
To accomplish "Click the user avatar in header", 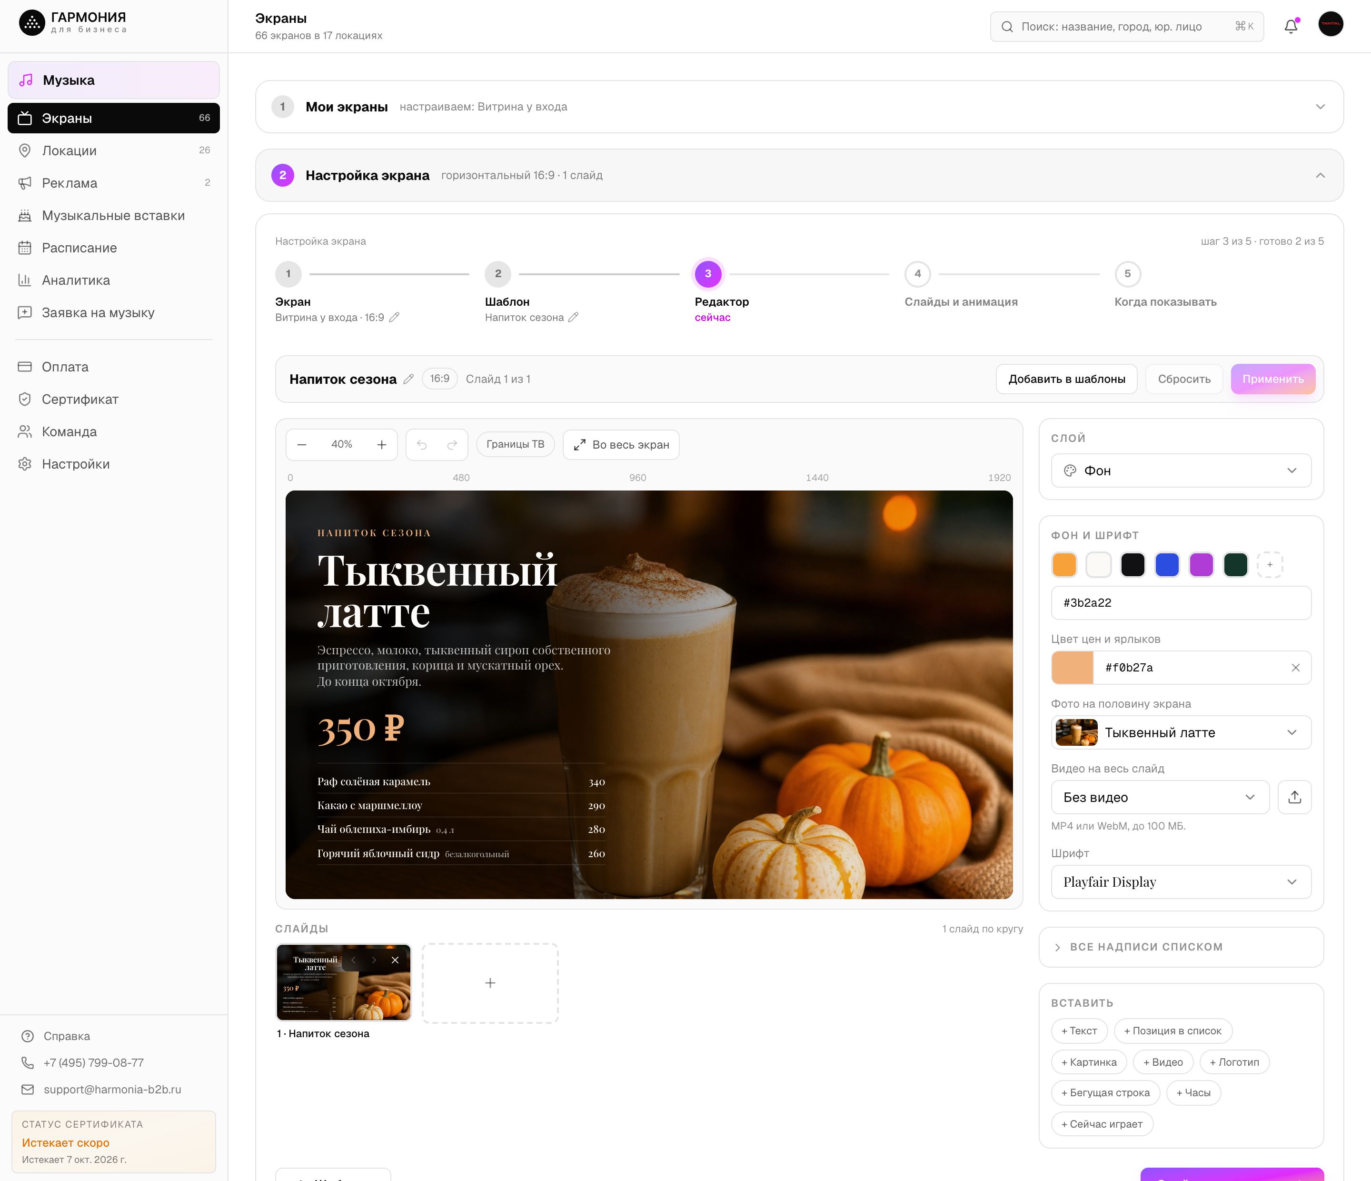I will (x=1331, y=24).
